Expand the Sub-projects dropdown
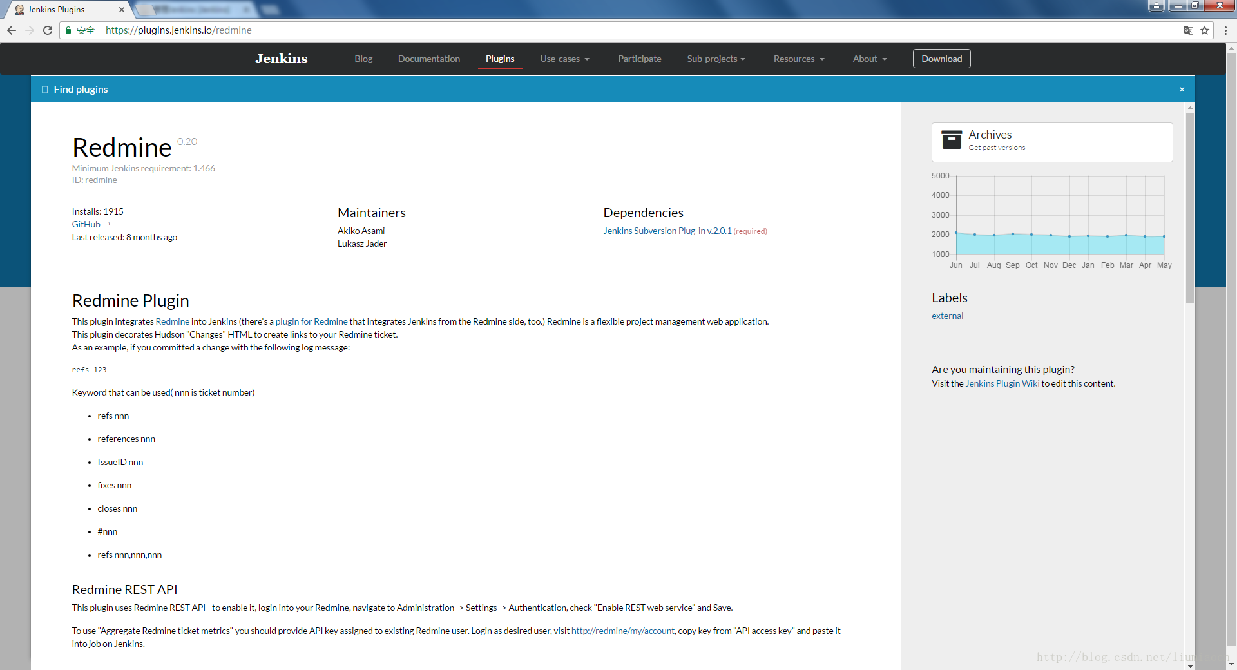The image size is (1237, 670). (x=716, y=59)
